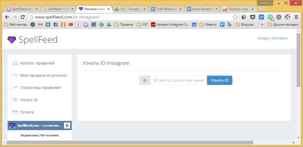Expand the Проекты bookmarks folder
The image size is (303, 147).
[x=124, y=25]
